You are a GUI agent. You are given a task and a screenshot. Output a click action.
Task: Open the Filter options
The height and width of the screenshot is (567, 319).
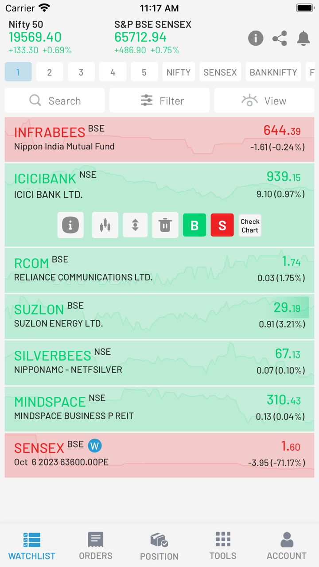[159, 101]
